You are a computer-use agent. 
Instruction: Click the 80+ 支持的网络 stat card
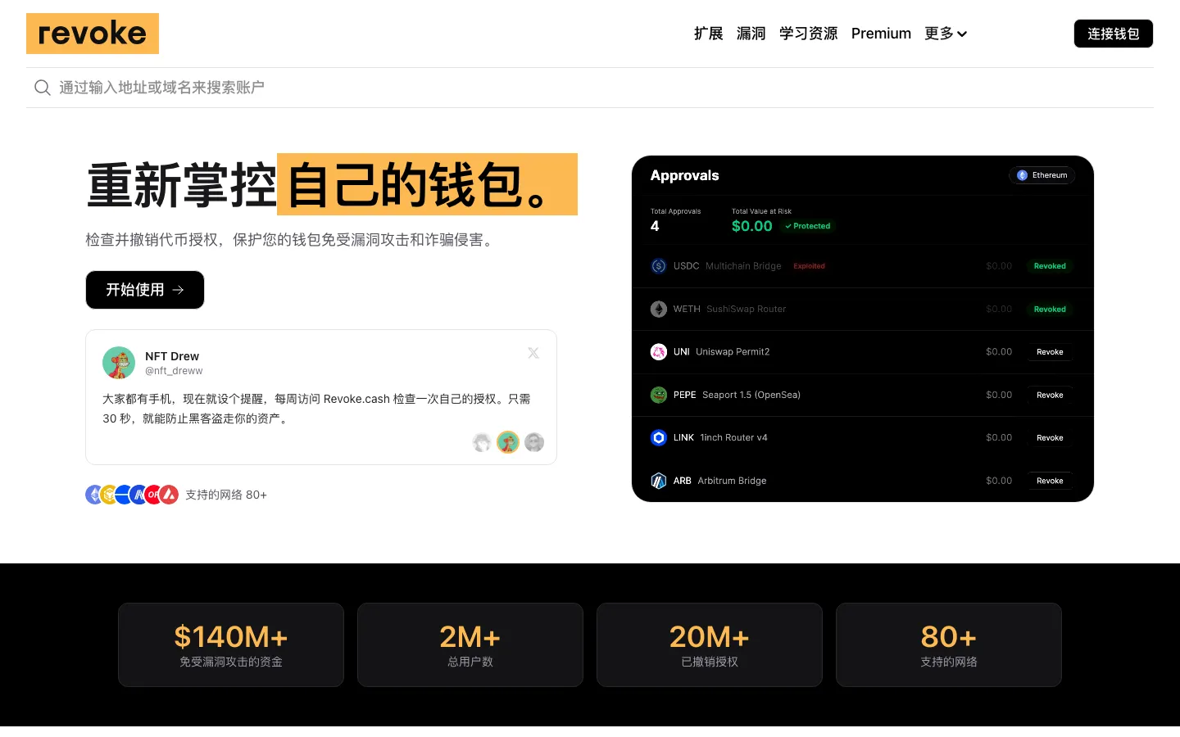pos(949,645)
